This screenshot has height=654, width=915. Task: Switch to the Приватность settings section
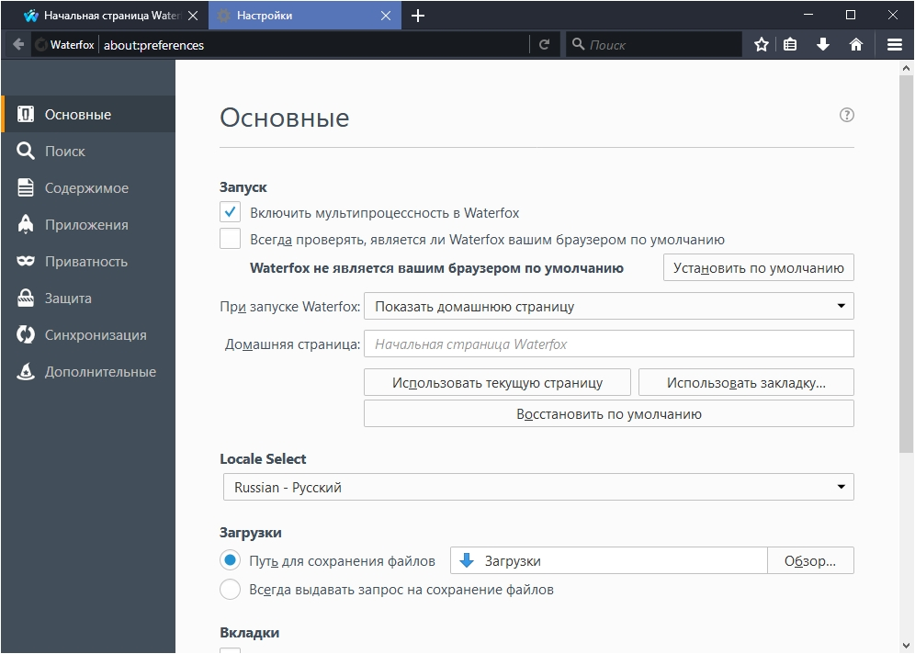click(86, 262)
